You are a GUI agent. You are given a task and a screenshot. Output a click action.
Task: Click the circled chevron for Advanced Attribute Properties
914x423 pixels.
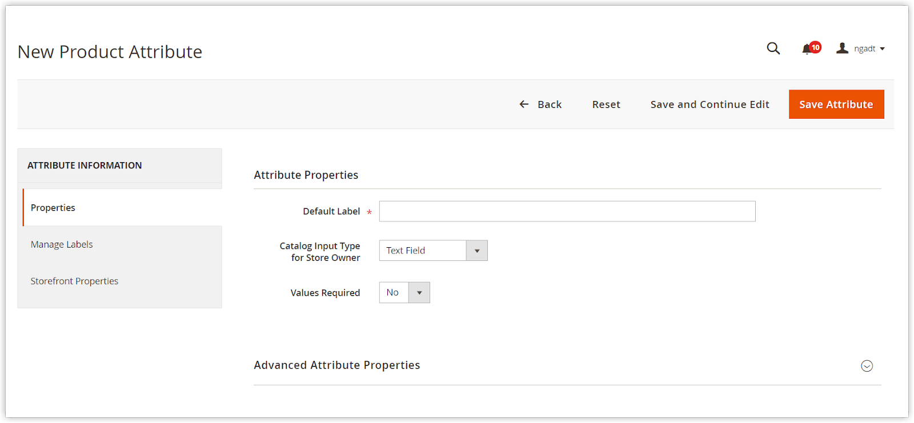[867, 366]
